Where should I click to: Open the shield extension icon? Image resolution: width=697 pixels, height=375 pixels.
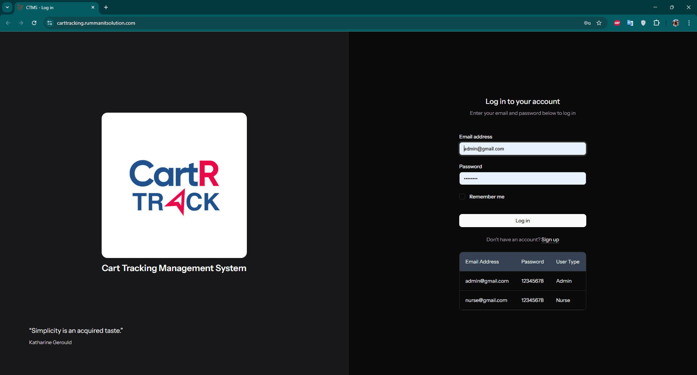coord(643,23)
